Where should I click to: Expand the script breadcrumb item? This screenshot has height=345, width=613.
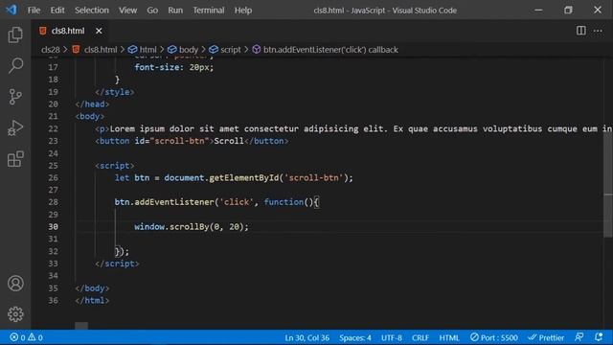coord(225,50)
